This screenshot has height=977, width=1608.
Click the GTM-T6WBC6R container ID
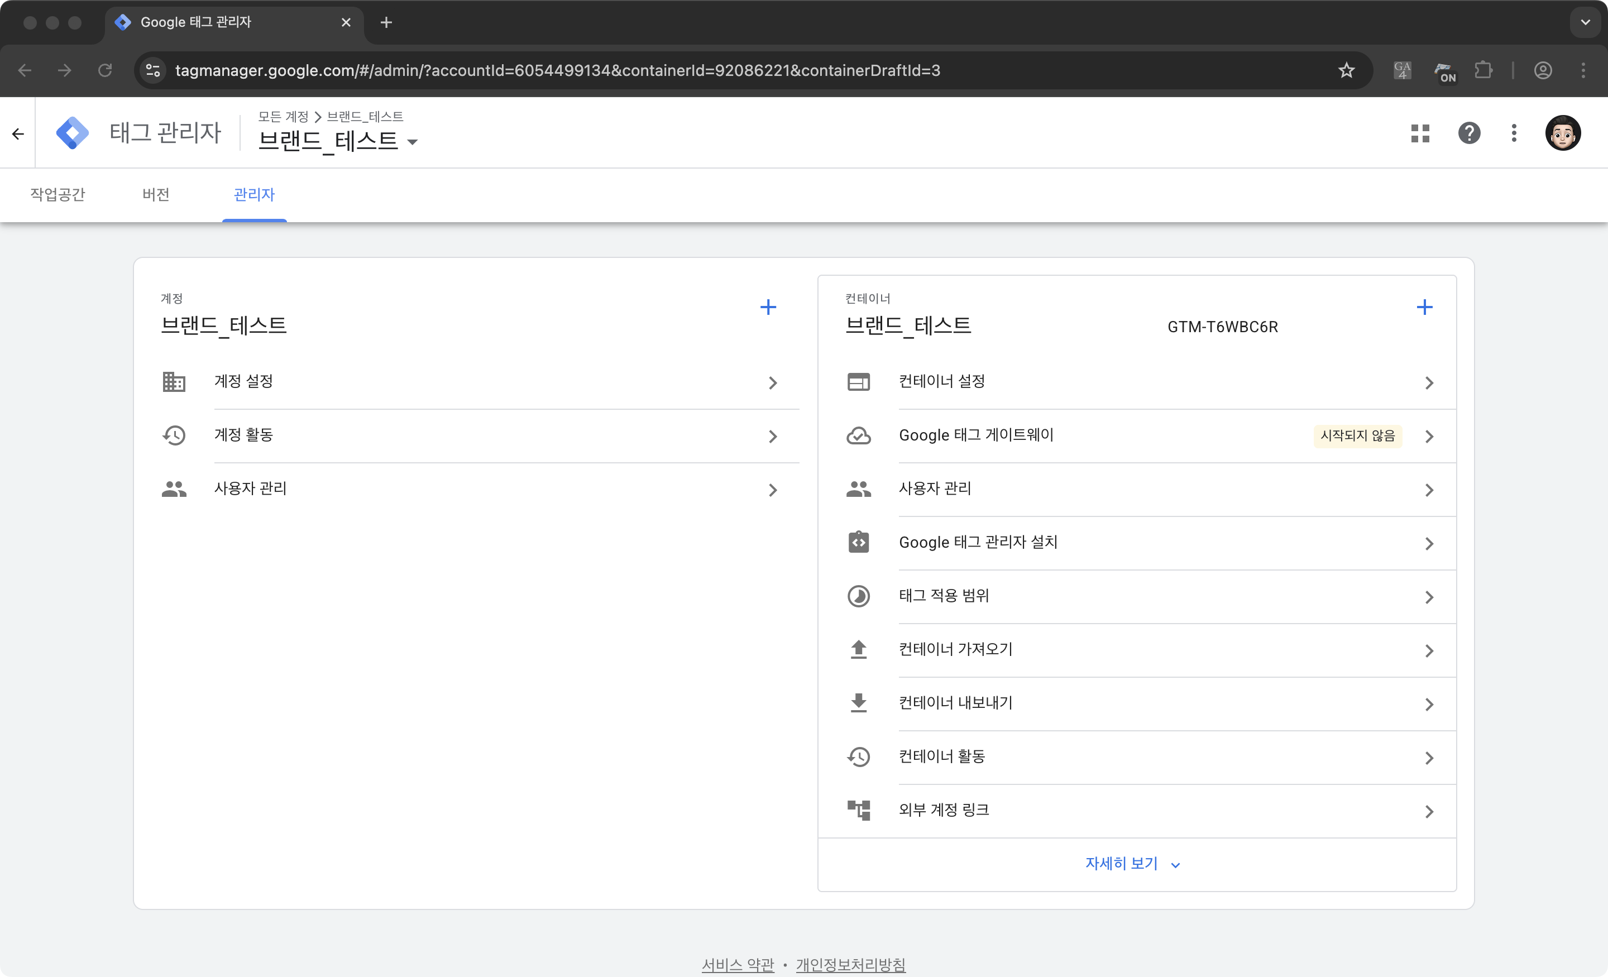(1222, 327)
